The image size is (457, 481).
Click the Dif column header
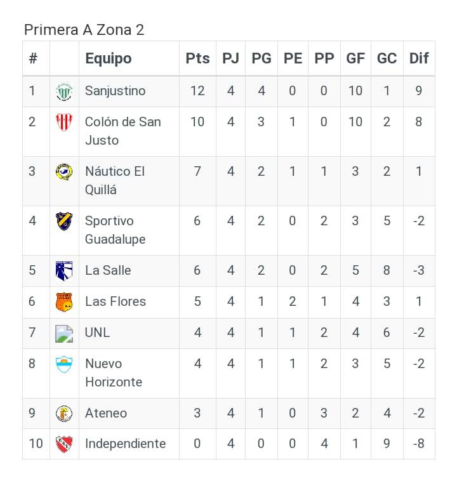[419, 58]
